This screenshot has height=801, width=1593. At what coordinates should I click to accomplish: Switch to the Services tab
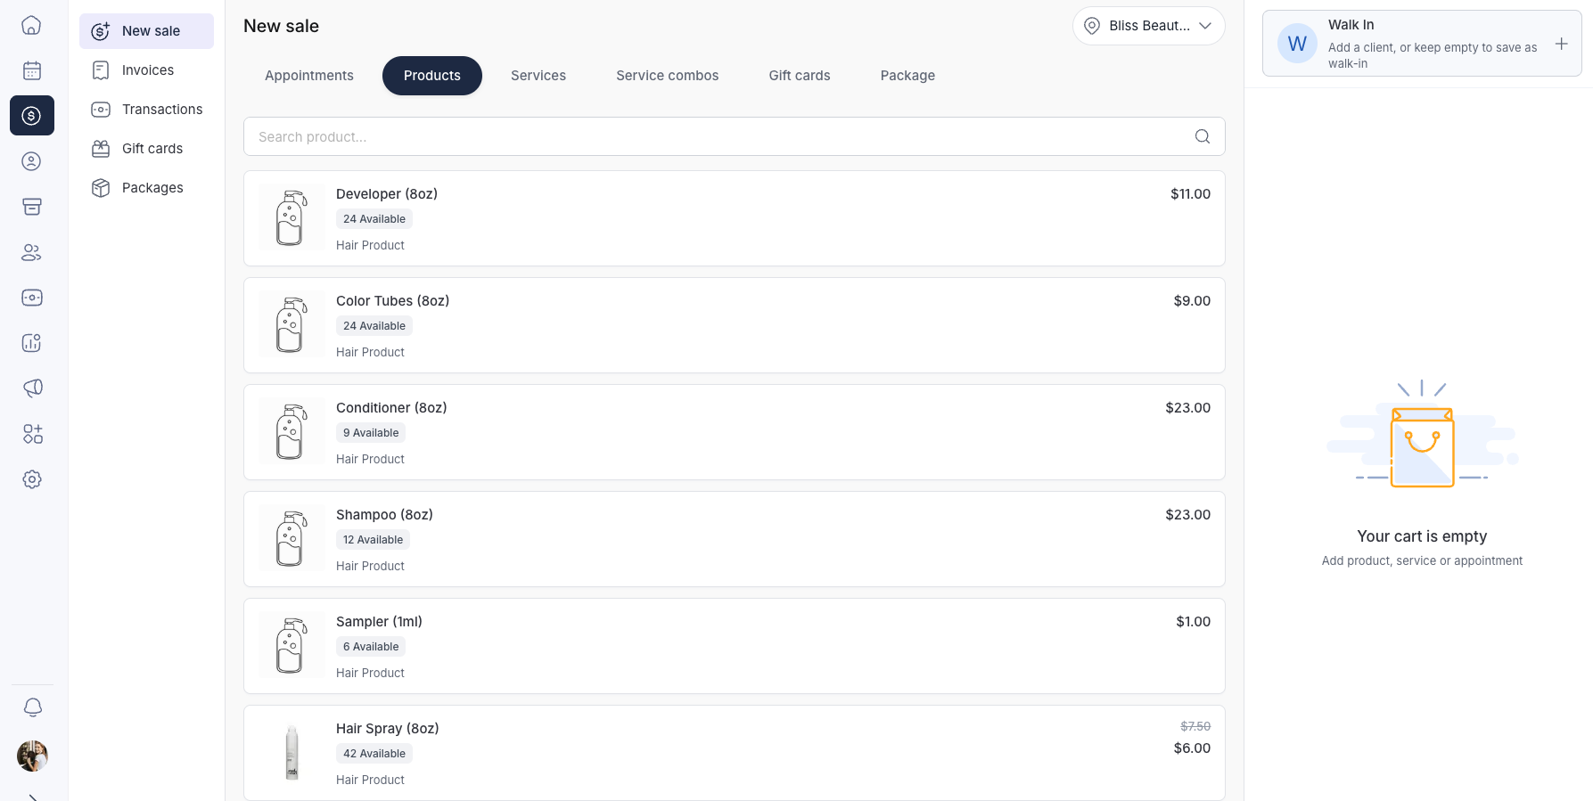[x=538, y=76]
